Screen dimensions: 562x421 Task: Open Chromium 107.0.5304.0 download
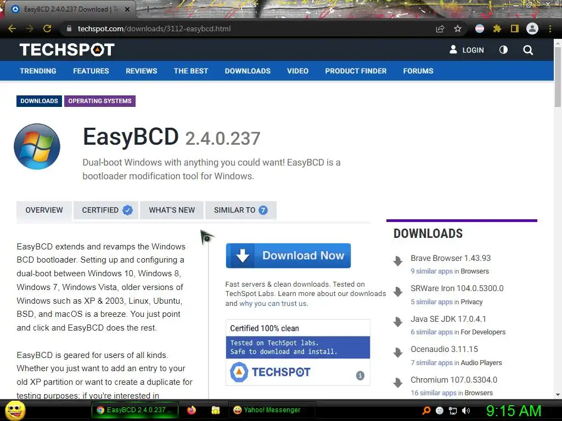click(454, 380)
